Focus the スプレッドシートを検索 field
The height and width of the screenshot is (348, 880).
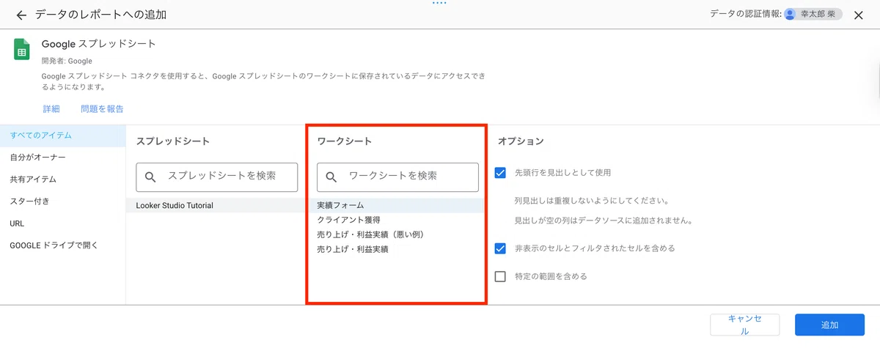tap(216, 177)
